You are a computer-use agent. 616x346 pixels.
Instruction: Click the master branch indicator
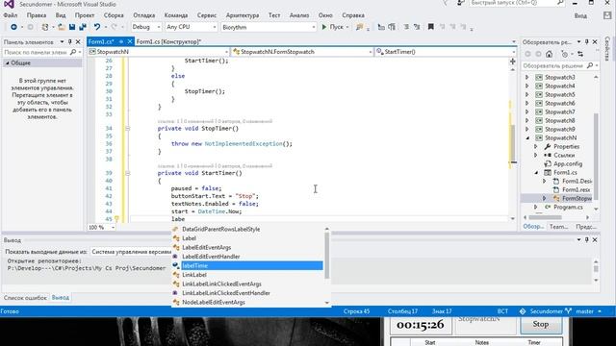584,311
